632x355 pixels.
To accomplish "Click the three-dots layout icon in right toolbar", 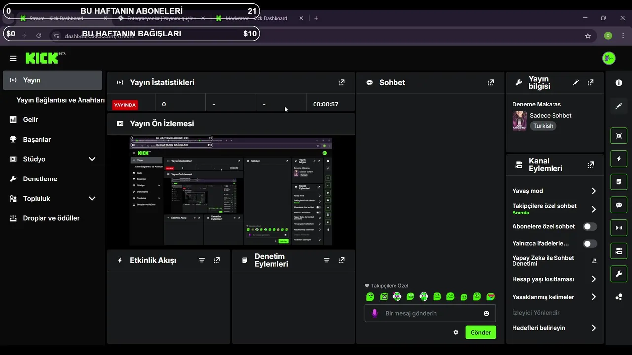I will 619,297.
